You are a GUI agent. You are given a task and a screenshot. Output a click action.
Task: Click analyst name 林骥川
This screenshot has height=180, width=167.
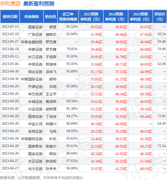51,124
